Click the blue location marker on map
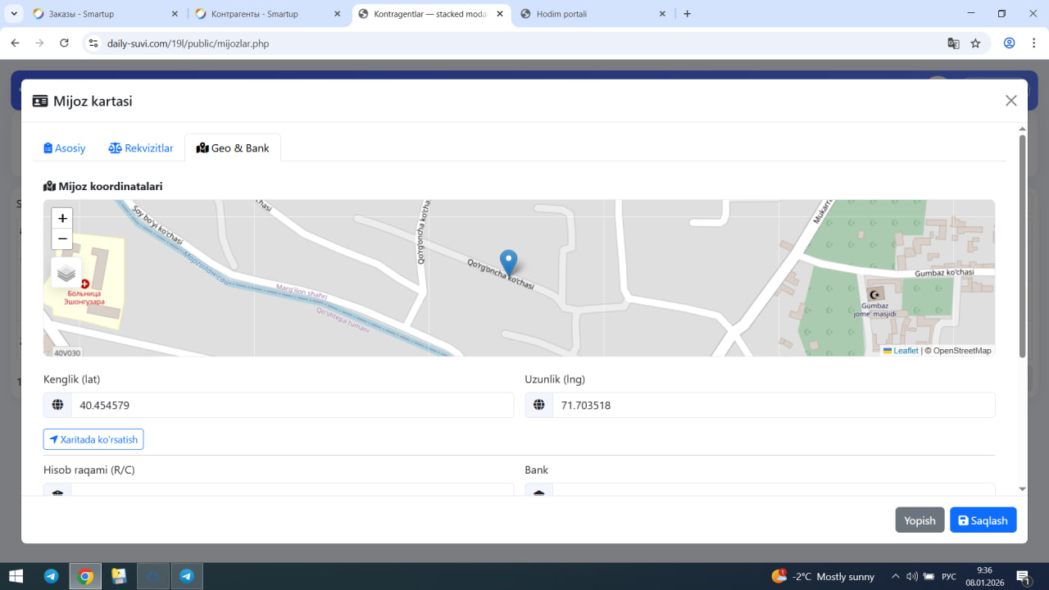This screenshot has height=590, width=1049. pyautogui.click(x=508, y=263)
